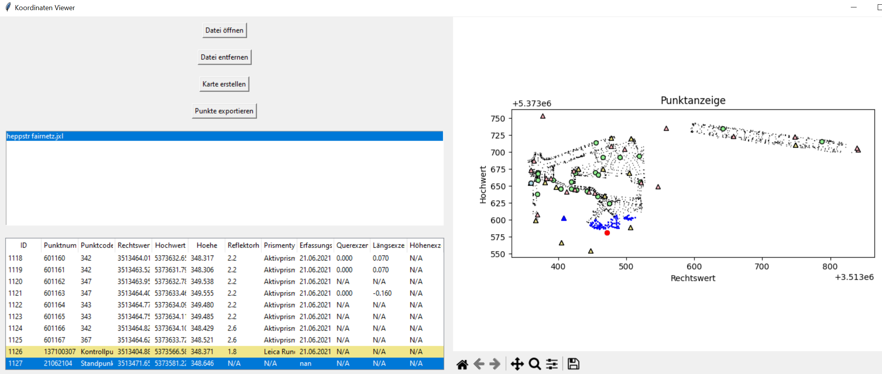
Task: Save the figure with floppy icon
Action: [573, 364]
